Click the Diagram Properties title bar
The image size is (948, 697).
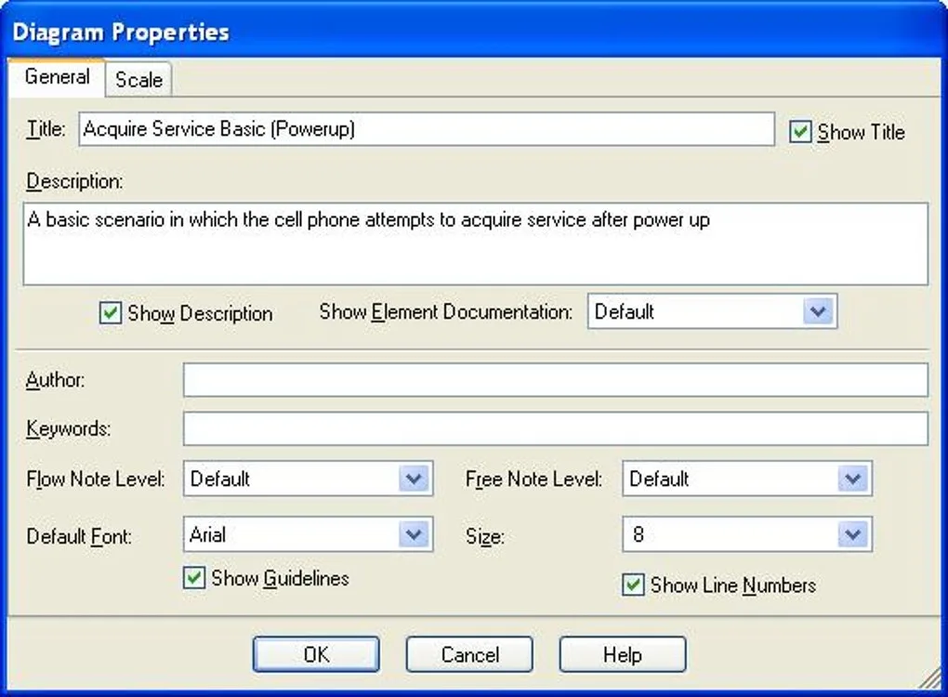(474, 31)
